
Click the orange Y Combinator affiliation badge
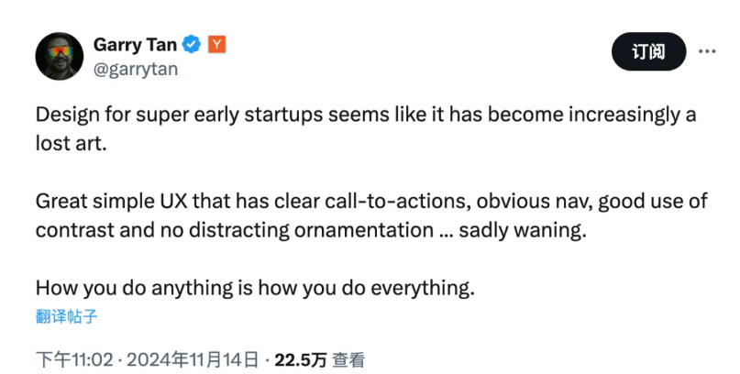tap(216, 44)
